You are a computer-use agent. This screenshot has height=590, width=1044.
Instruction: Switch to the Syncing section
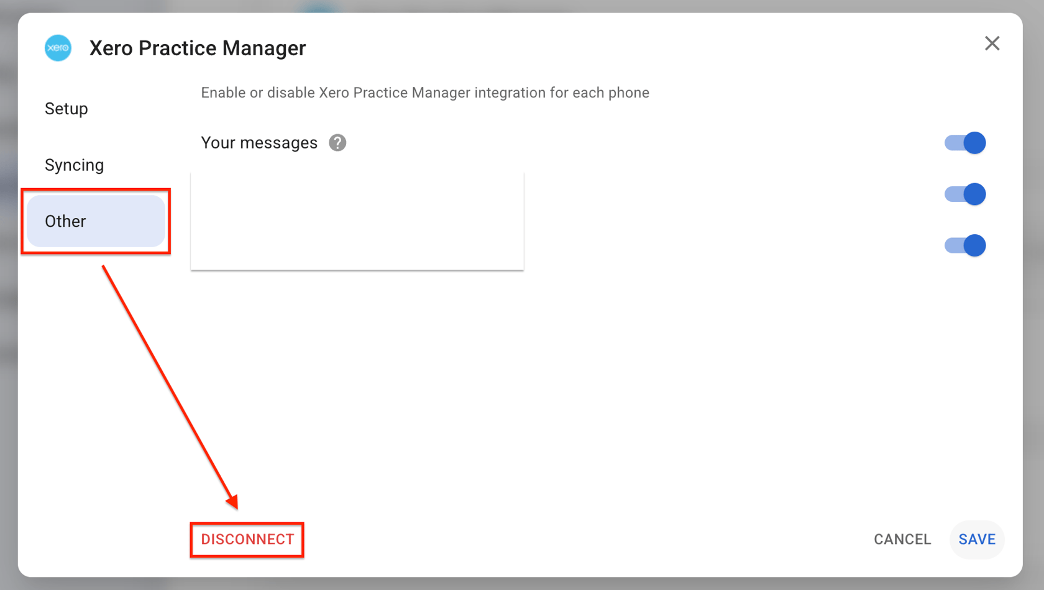(x=74, y=165)
